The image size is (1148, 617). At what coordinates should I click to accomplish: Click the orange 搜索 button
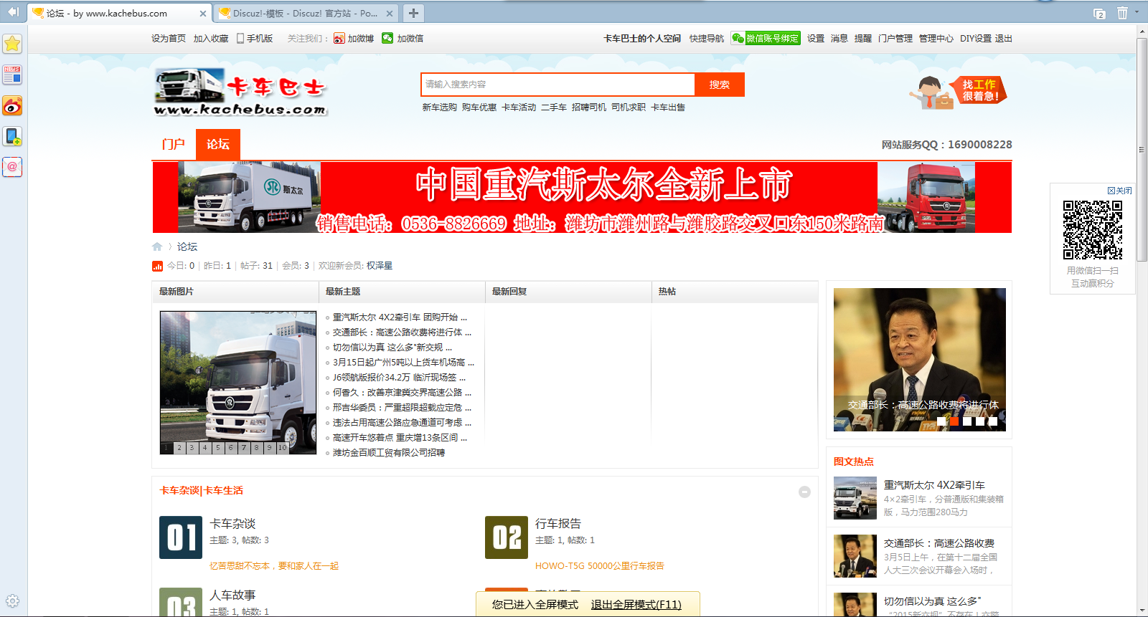point(720,85)
